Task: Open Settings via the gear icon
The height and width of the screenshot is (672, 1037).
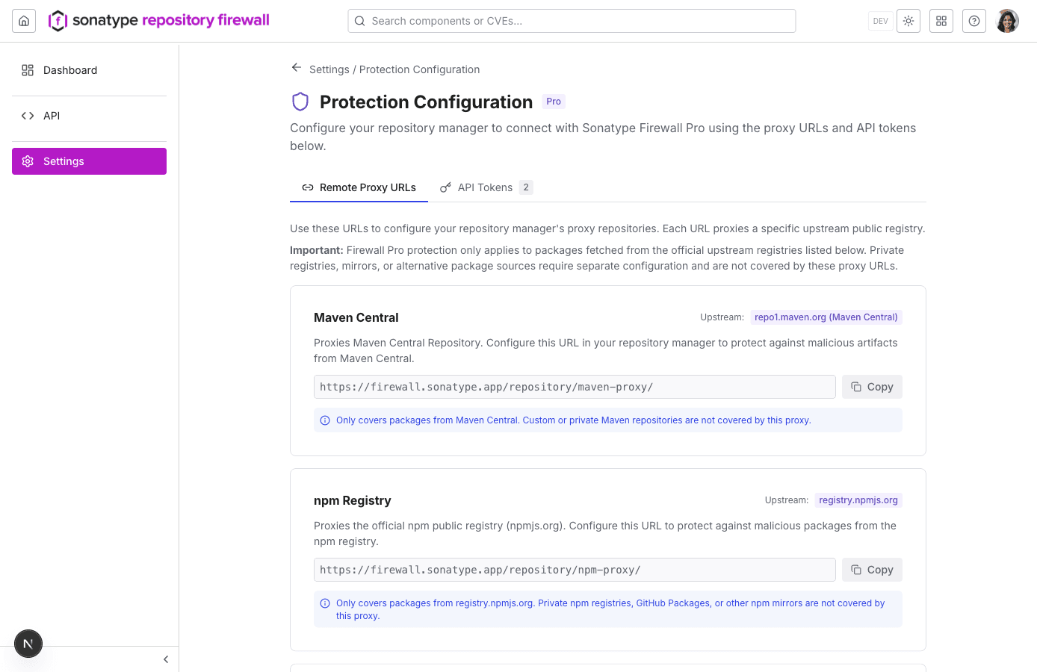Action: click(64, 161)
